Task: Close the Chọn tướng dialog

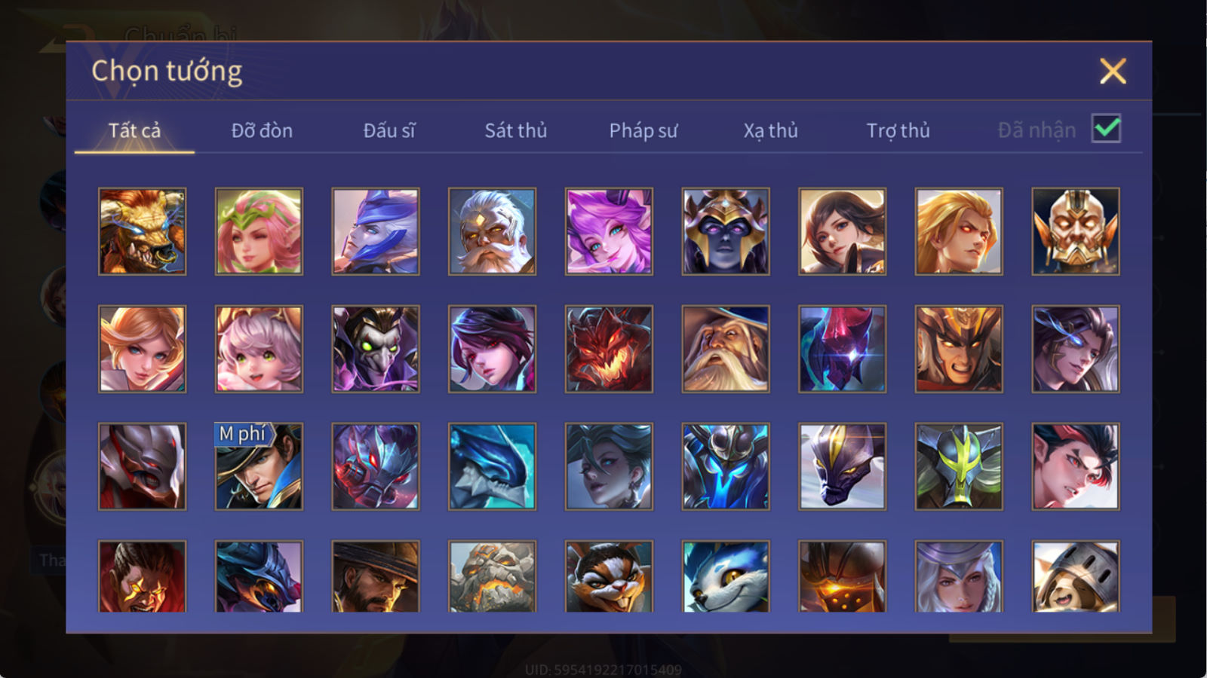Action: coord(1113,72)
